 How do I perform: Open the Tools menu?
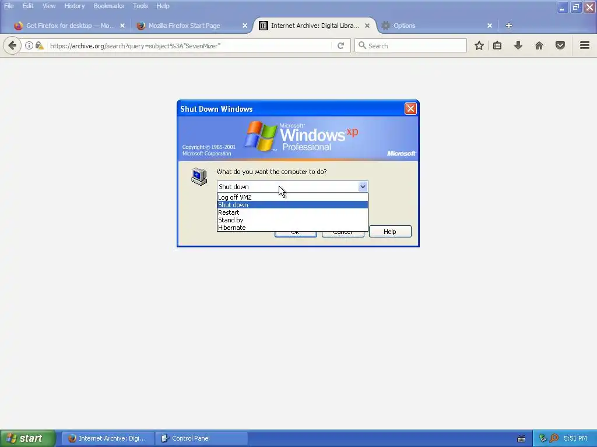pos(140,6)
